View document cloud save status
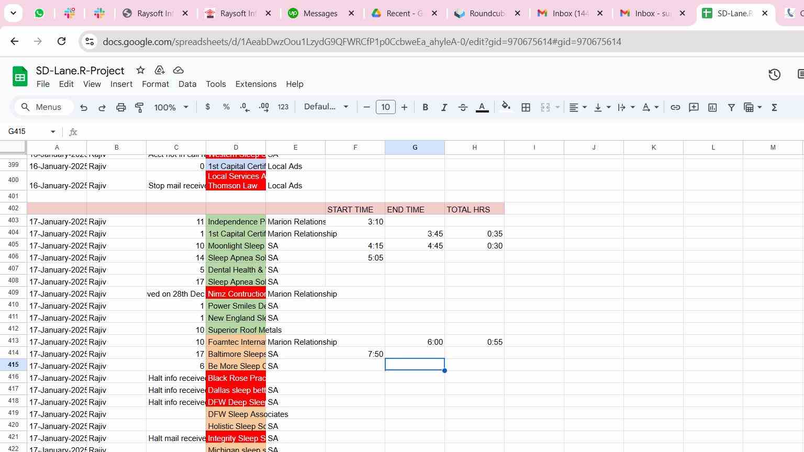 178,70
